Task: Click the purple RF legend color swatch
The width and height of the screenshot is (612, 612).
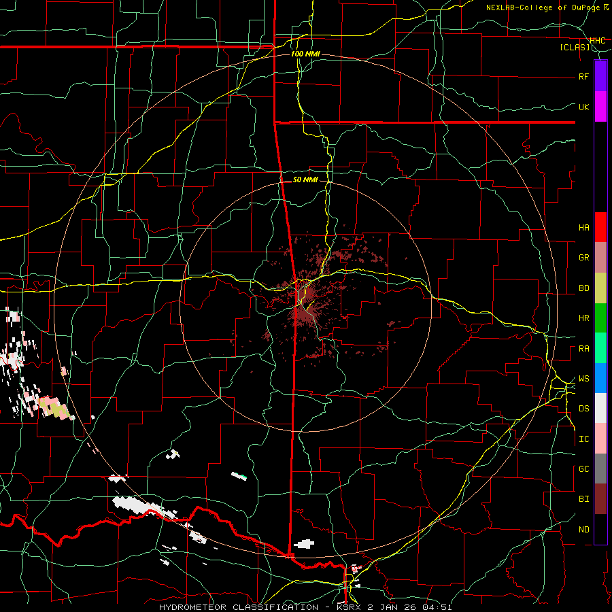Action: (x=600, y=76)
